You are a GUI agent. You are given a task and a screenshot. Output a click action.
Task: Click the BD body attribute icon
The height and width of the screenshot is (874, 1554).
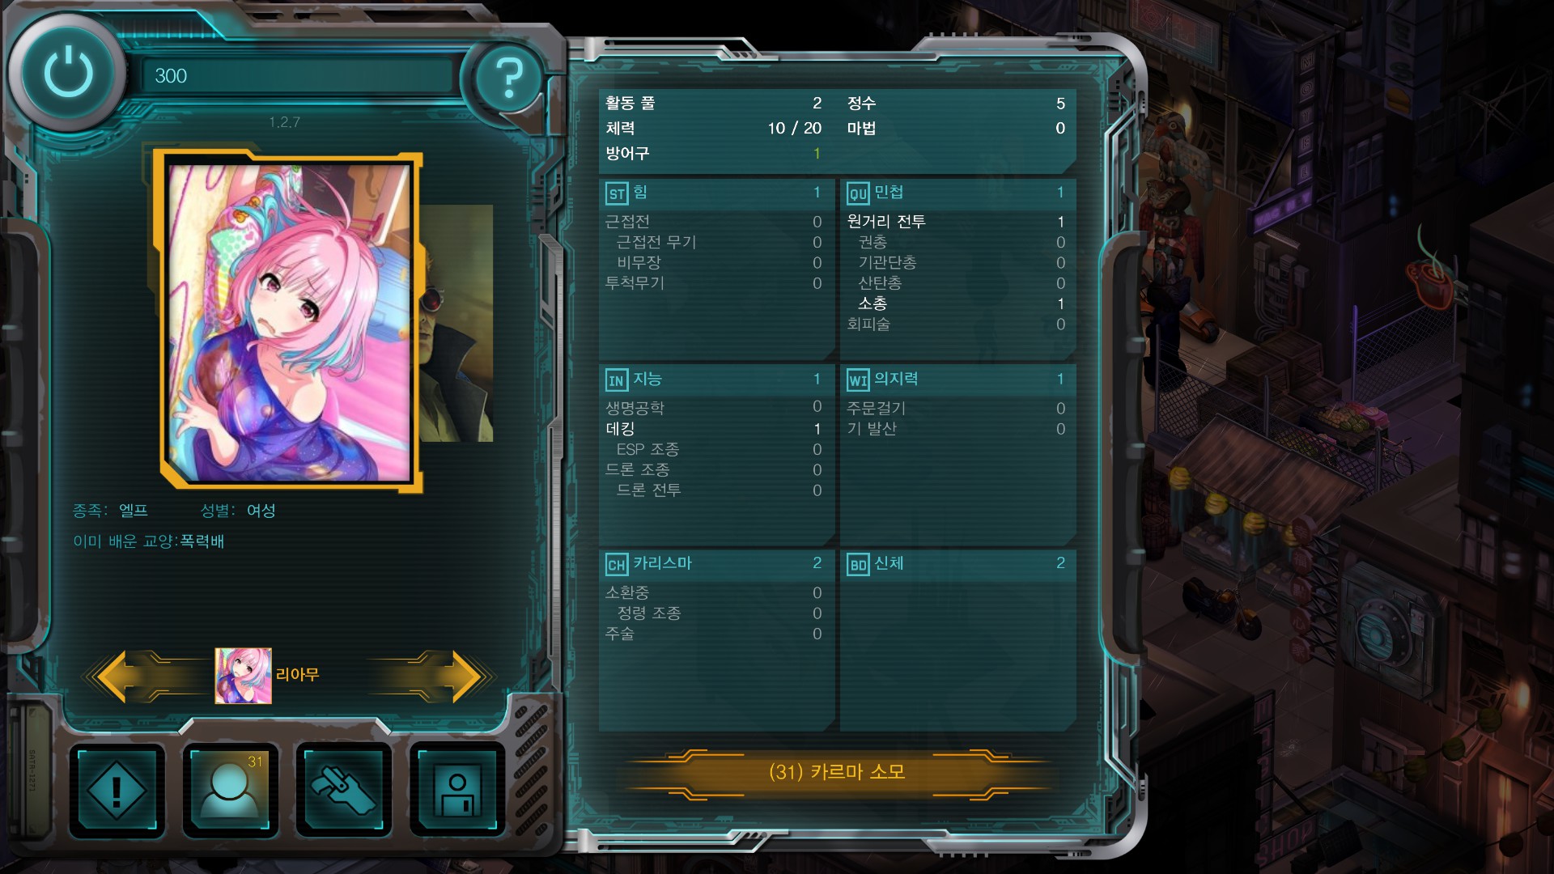(858, 565)
